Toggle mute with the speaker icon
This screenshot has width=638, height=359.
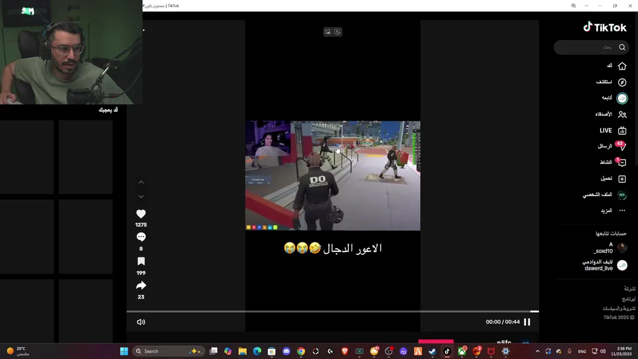(x=141, y=322)
